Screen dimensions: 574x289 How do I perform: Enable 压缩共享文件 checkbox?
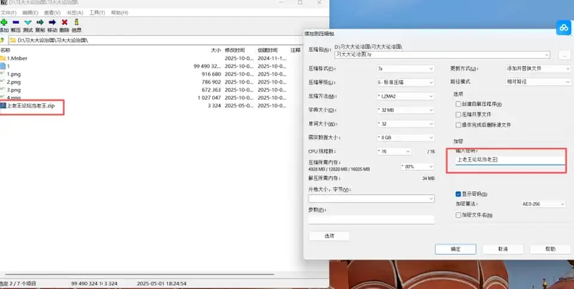(x=458, y=115)
